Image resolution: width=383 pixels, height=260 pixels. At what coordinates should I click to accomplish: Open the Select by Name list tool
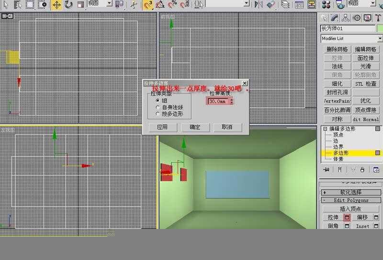tap(17, 4)
